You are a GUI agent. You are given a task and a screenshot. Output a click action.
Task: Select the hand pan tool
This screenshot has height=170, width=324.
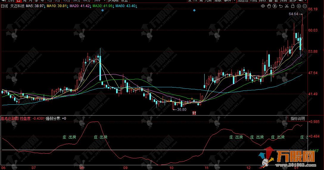[x=269, y=6]
